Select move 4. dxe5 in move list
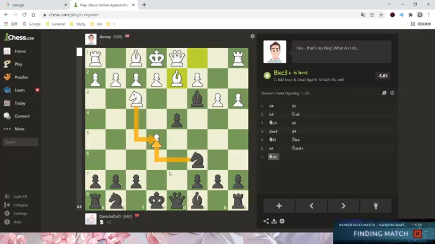The height and width of the screenshot is (244, 435). (x=274, y=131)
